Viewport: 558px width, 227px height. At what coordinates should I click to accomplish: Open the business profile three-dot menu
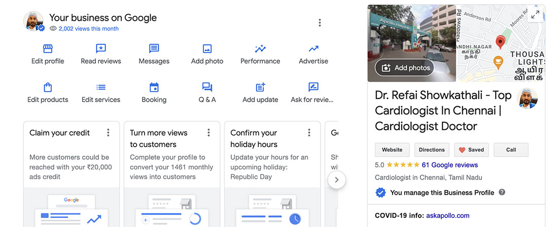(x=320, y=23)
